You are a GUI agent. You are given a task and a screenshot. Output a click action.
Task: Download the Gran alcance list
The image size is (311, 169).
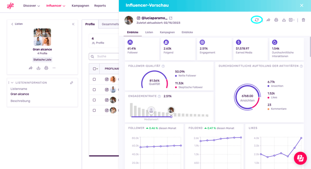click(x=38, y=68)
